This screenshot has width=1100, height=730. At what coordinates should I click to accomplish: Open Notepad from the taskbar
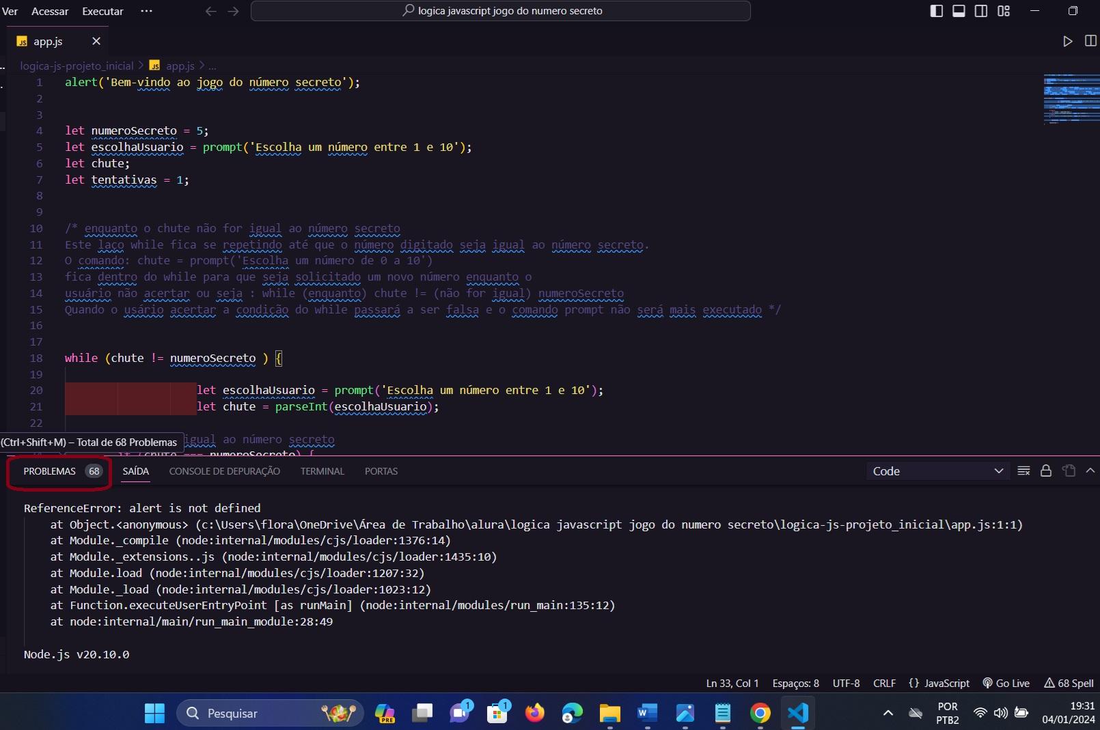coord(723,714)
